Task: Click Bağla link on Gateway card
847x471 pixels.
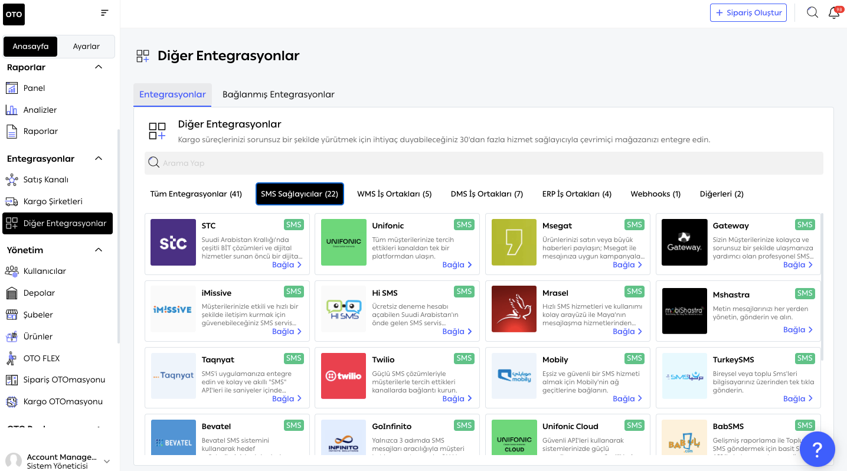Action: [x=798, y=265]
